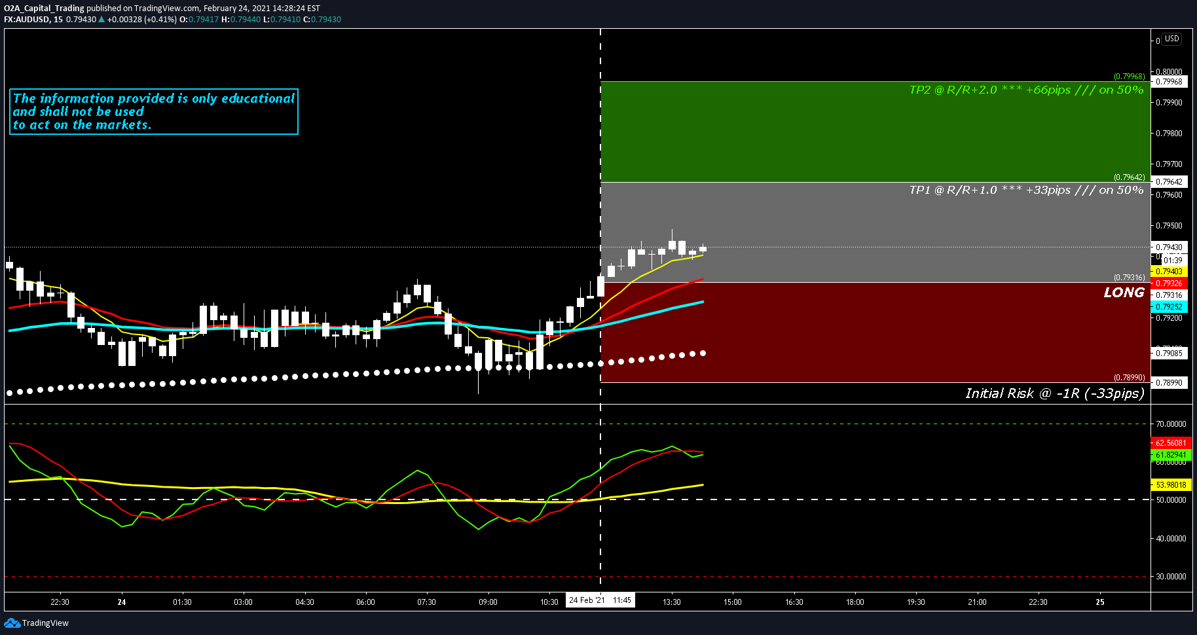Click the 0.79642 price axis tag
The image size is (1197, 635).
pyautogui.click(x=1169, y=182)
